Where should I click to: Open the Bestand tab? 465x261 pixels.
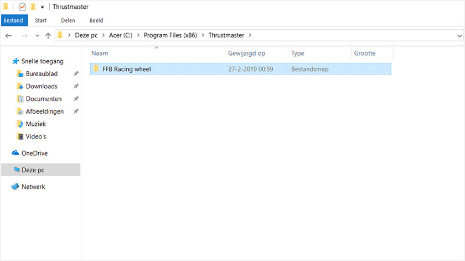pyautogui.click(x=13, y=20)
